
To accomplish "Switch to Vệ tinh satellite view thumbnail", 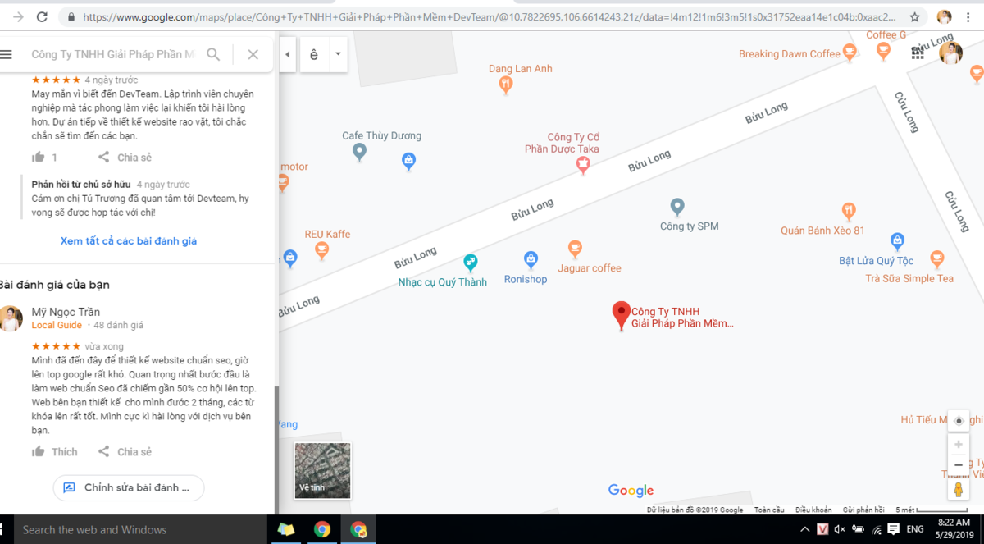I will pyautogui.click(x=323, y=471).
